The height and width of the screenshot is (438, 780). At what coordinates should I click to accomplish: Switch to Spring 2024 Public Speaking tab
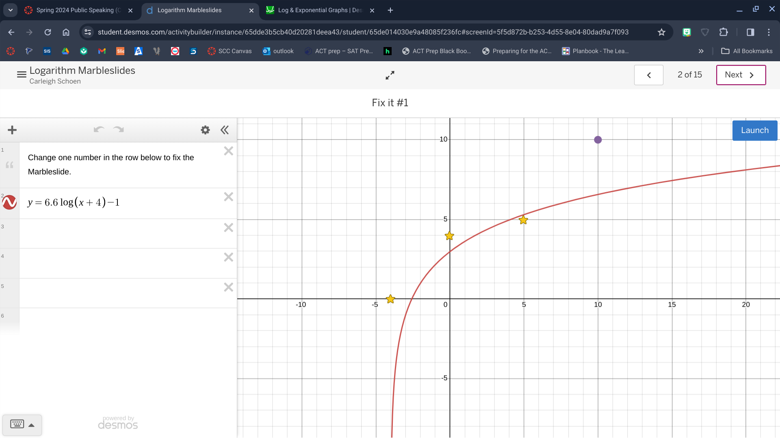[78, 10]
